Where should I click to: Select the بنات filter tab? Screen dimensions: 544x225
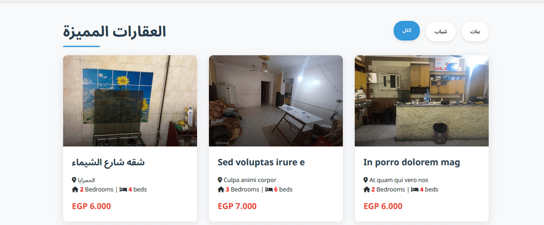tap(475, 32)
